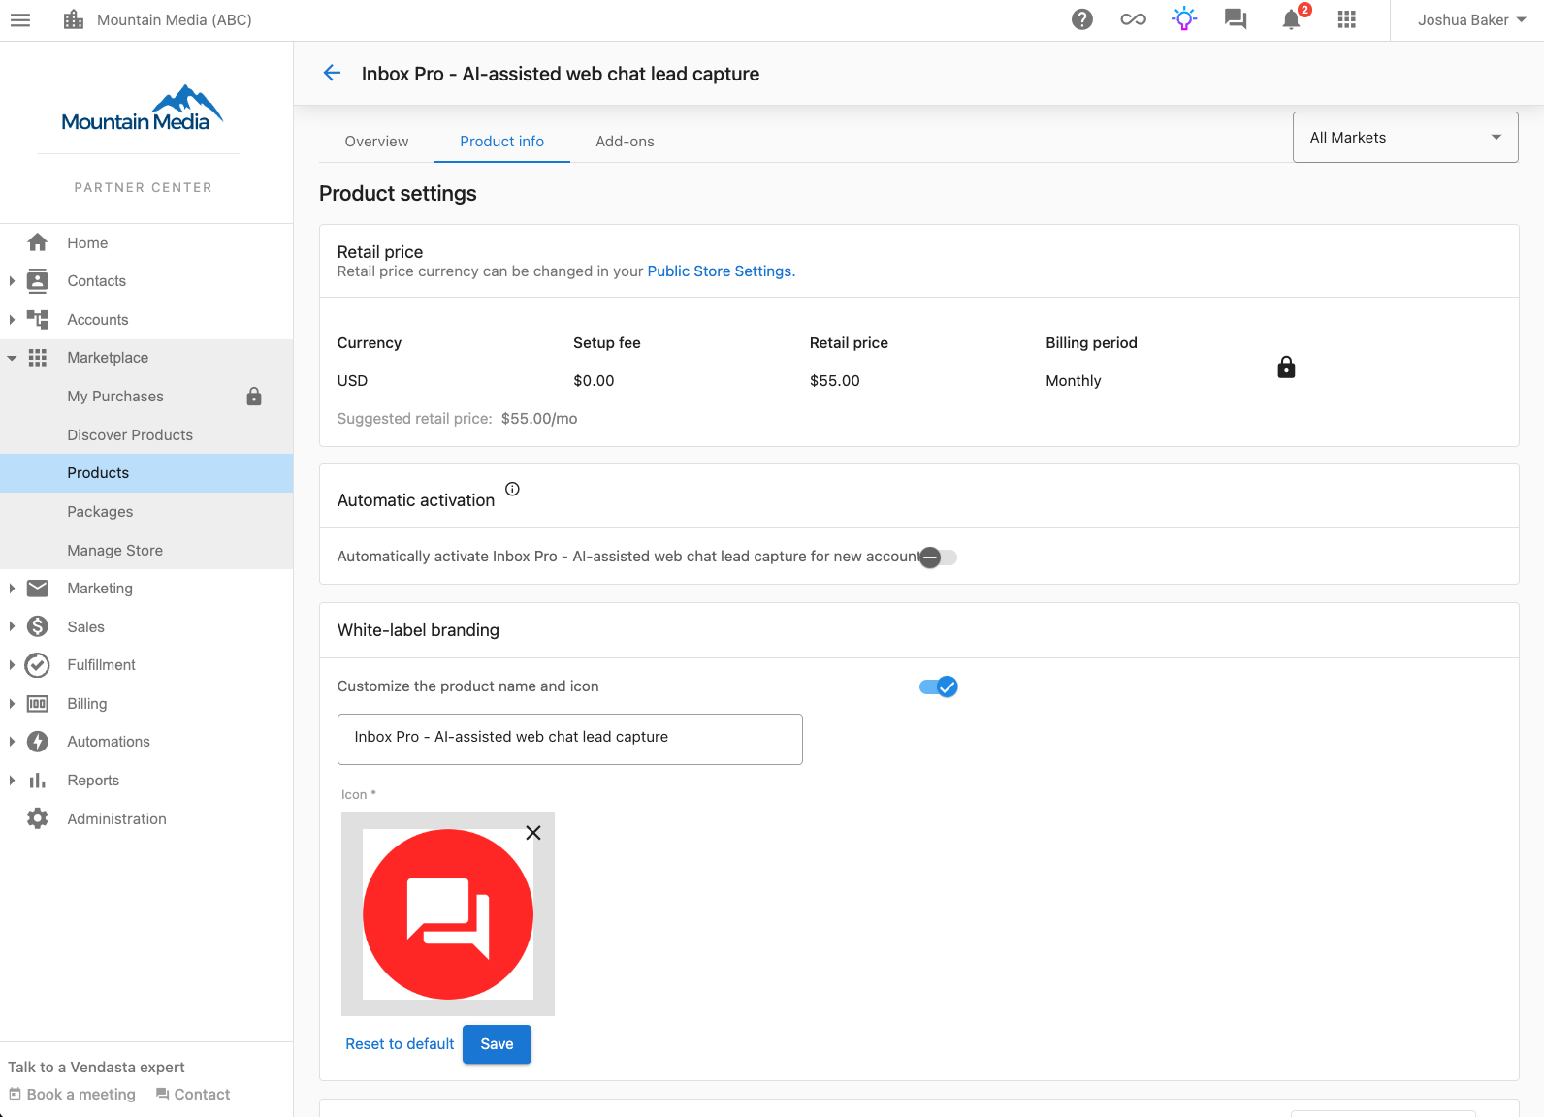Click the Sales dollar icon
Viewport: 1544px width, 1117px height.
pyautogui.click(x=38, y=626)
